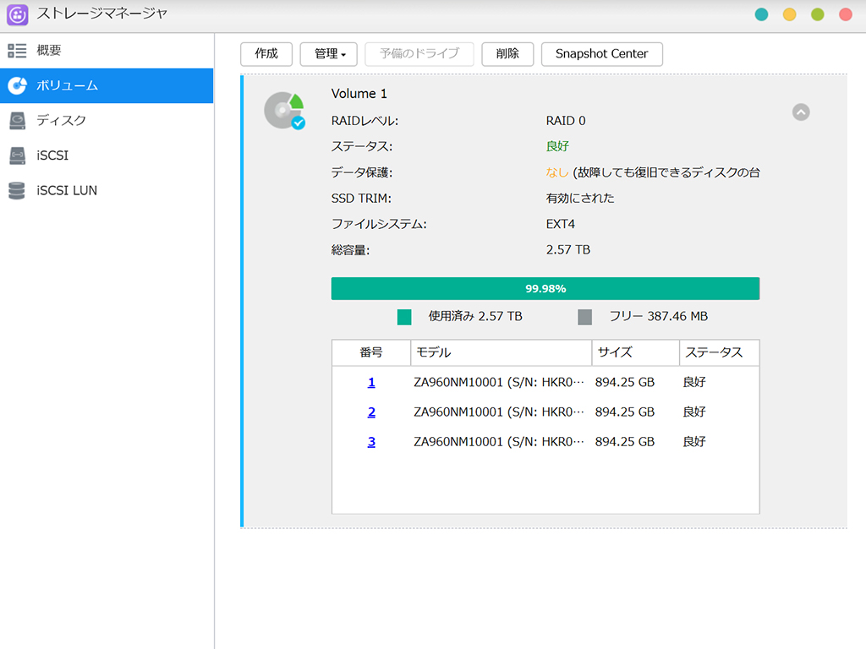Click disk 1 model ZA960NM10001 cell
This screenshot has width=866, height=649.
(499, 382)
